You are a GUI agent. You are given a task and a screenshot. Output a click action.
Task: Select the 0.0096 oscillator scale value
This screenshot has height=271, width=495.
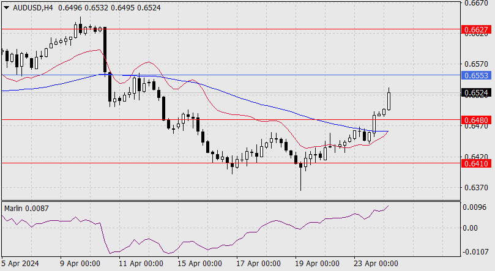coord(474,207)
